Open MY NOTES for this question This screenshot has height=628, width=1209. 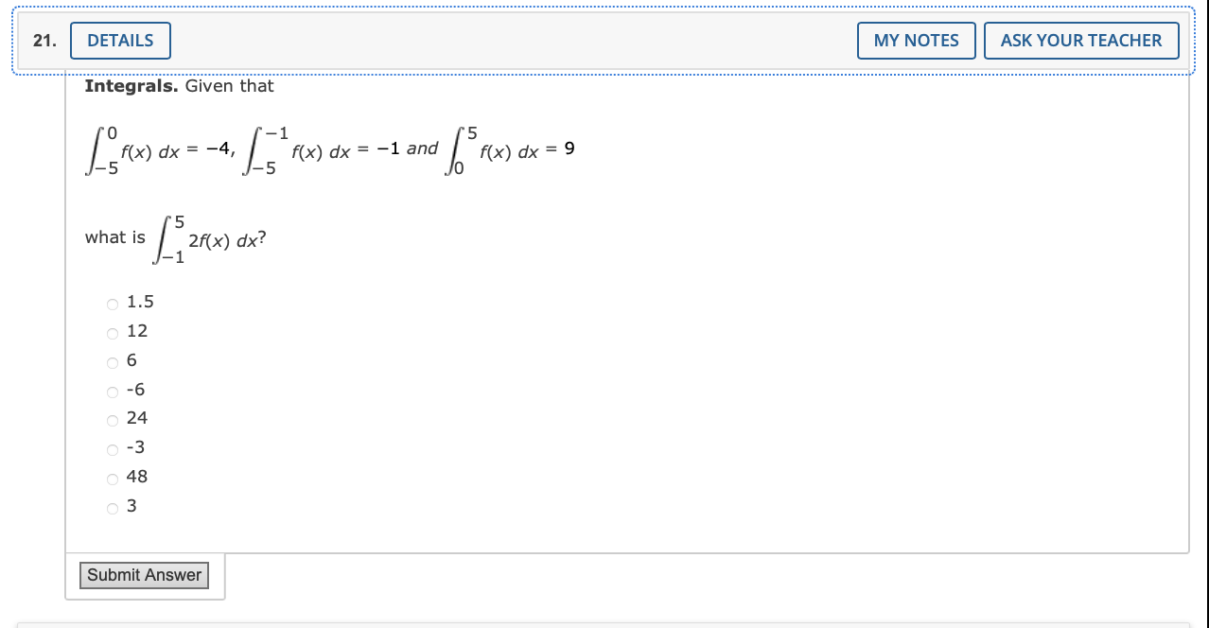tap(916, 41)
